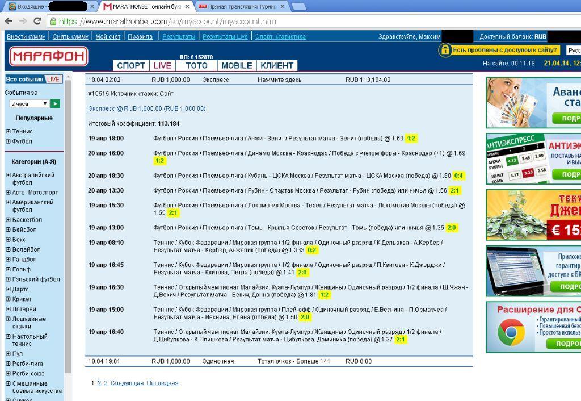The width and height of the screenshot is (581, 401).
Task: Click the Chrome extension promo banner
Action: point(533,327)
